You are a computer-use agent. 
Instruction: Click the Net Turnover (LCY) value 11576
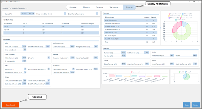(147, 53)
